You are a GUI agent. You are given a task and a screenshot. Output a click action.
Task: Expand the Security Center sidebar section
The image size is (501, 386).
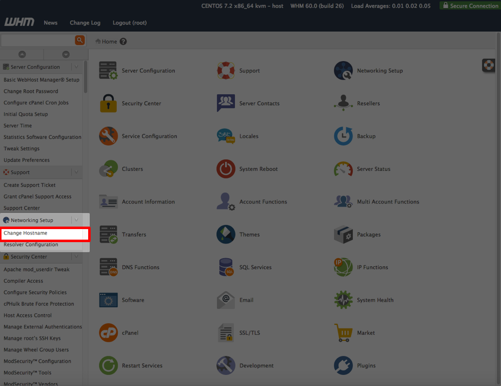click(75, 256)
